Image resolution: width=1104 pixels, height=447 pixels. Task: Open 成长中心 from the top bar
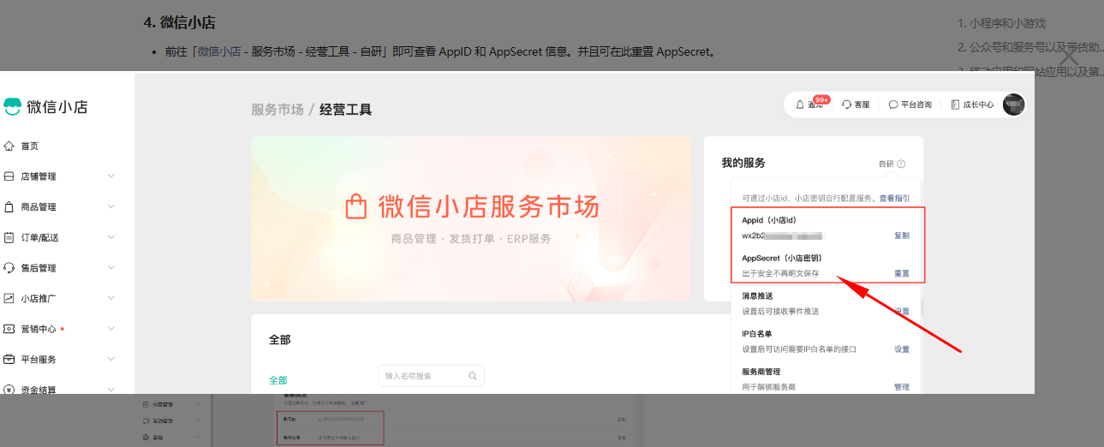pos(972,104)
